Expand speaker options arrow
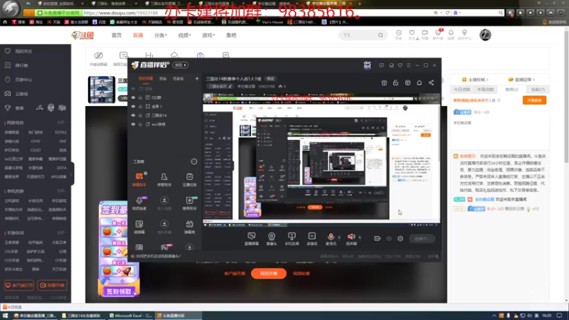The image size is (569, 320). [x=360, y=238]
